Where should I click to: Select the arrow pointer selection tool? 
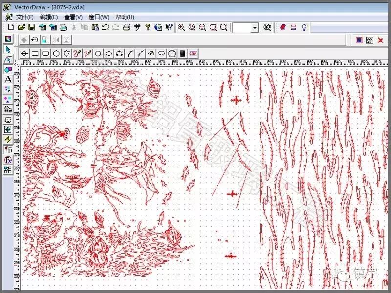point(8,49)
